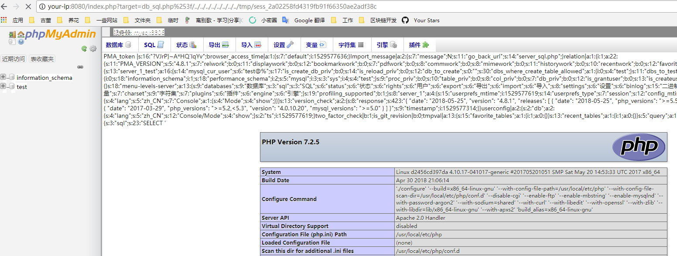Click the 表收藏夹 button
The width and height of the screenshot is (677, 256).
[42, 59]
